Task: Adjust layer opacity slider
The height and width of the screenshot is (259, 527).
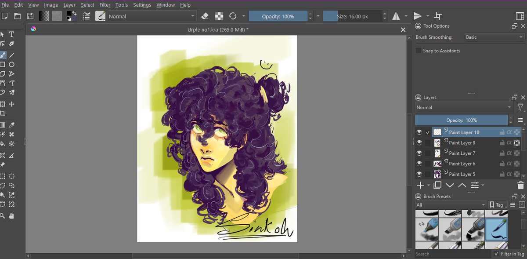Action: [462, 120]
